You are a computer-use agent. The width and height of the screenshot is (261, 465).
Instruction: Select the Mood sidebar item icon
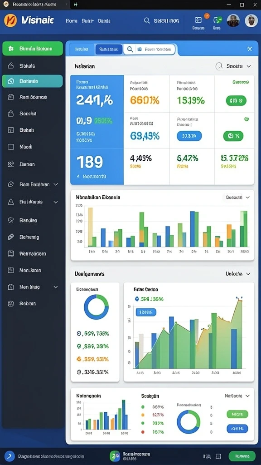11,147
